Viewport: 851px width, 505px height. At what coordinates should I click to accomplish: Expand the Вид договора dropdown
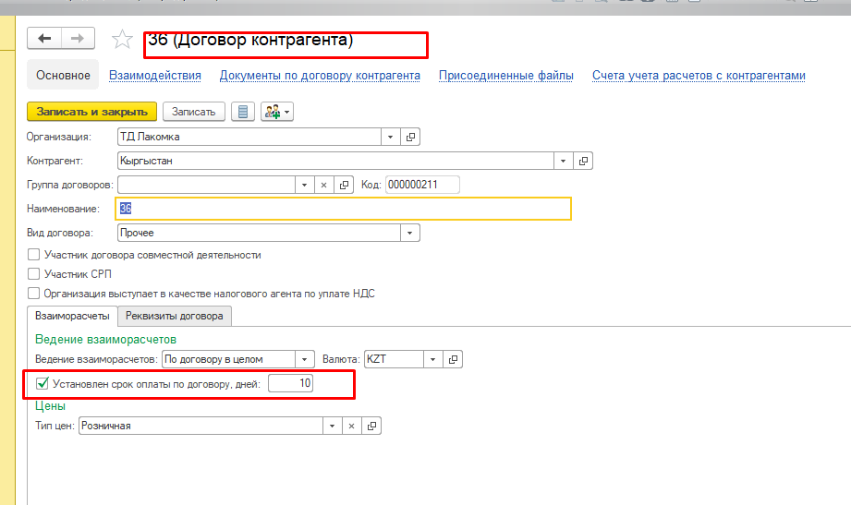(x=410, y=233)
